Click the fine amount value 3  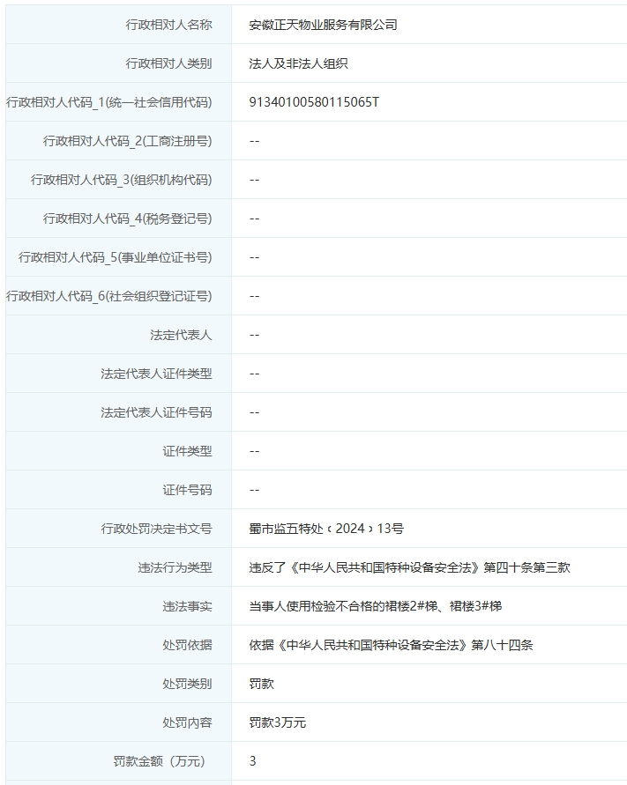[x=252, y=761]
